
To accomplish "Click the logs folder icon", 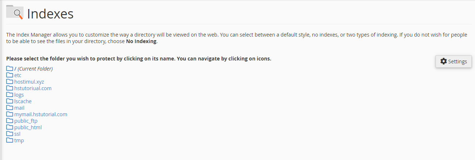I will [x=10, y=95].
